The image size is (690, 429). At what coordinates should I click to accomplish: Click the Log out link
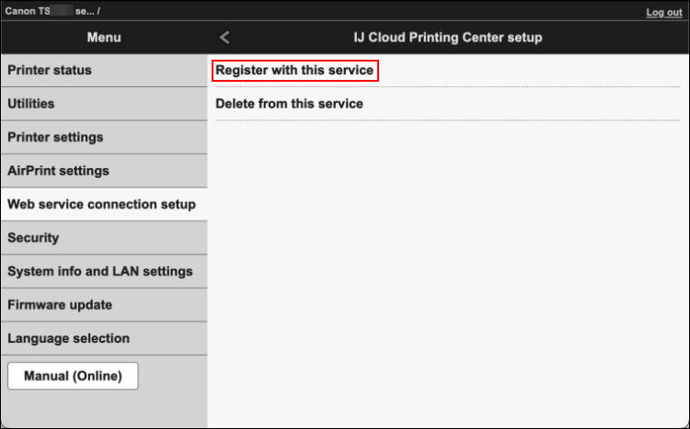tap(663, 12)
